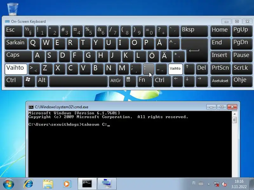Click the left arrow key

[177, 82]
